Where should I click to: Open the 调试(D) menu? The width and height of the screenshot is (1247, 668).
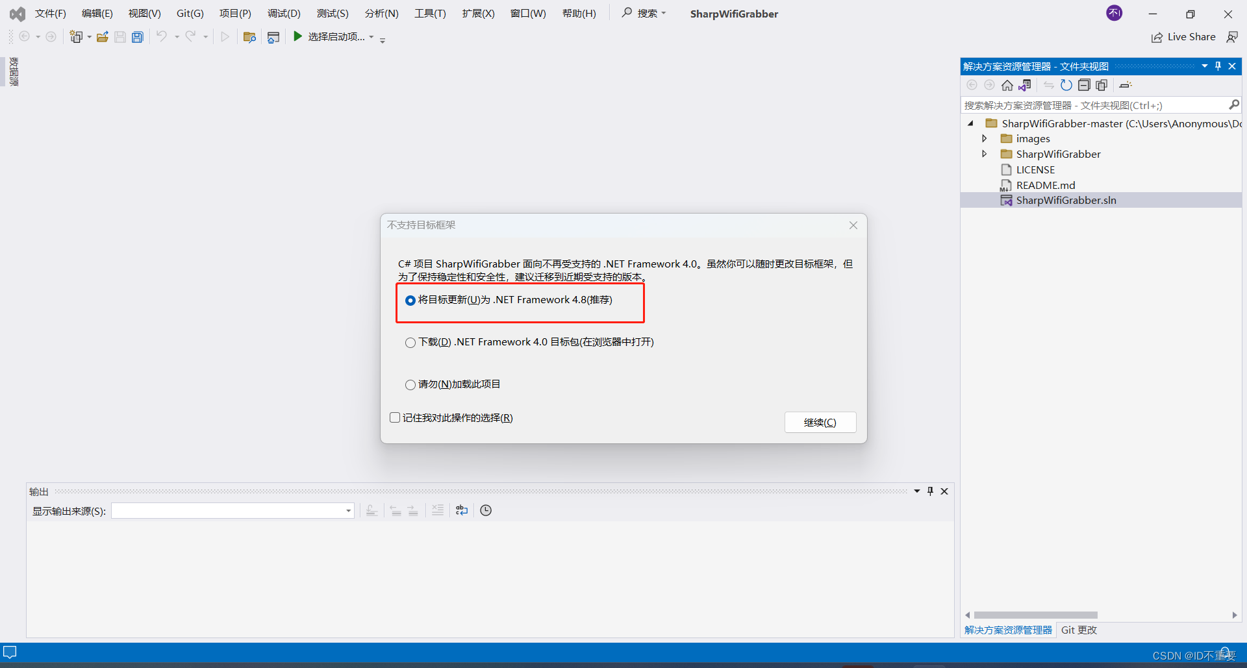coord(284,13)
